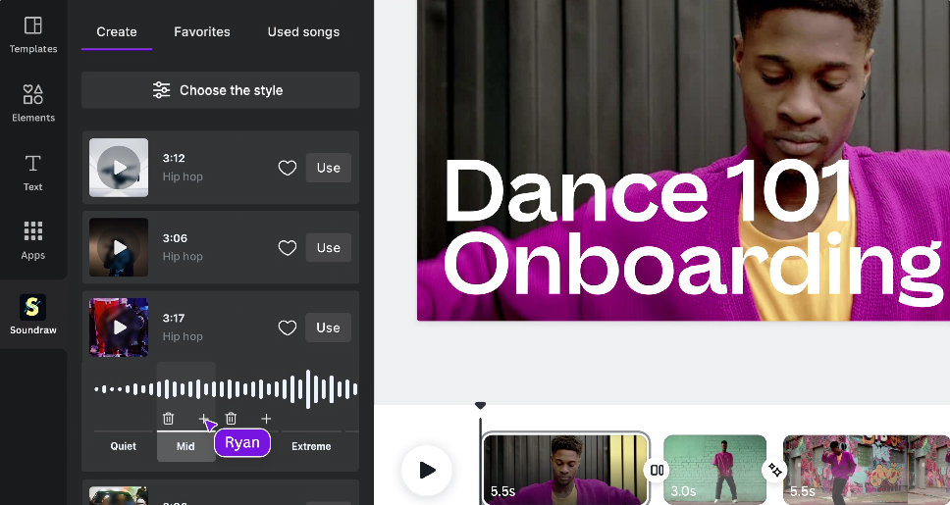Use the 3:12 hip hop song
Image resolution: width=950 pixels, height=505 pixels.
tap(328, 168)
